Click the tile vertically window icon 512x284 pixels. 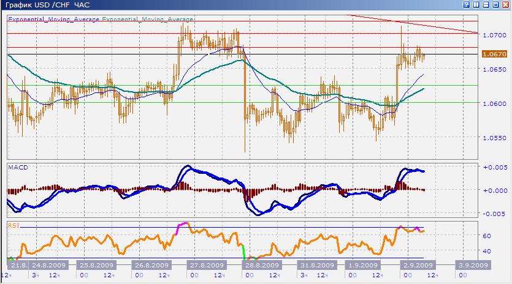tap(476, 5)
